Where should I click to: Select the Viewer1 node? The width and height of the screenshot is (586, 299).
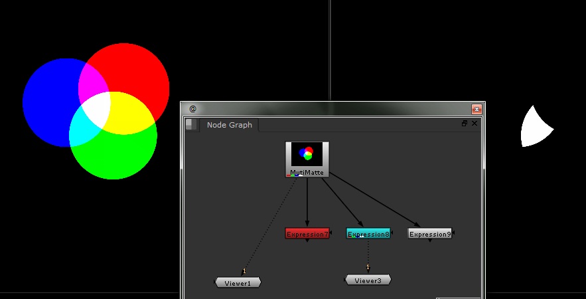238,283
